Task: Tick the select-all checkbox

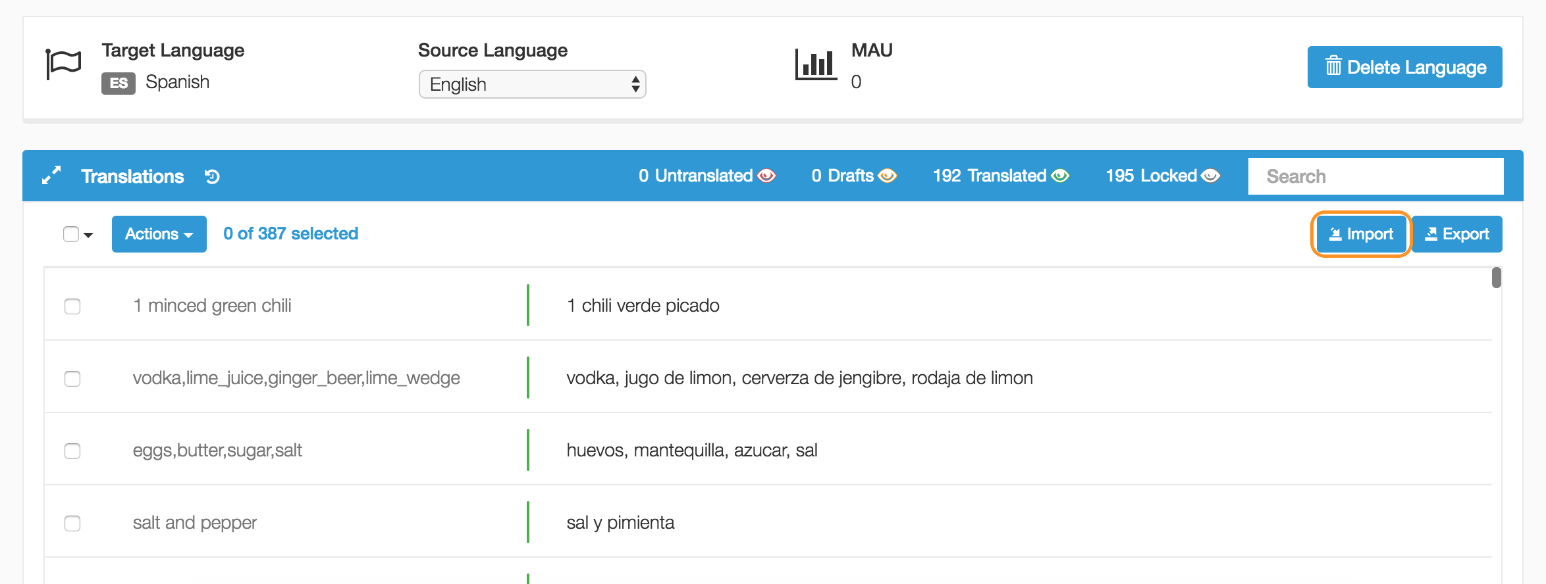Action: (71, 234)
